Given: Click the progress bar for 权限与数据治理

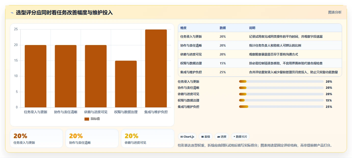Looking at the screenshot, I should pyautogui.click(x=281, y=100).
